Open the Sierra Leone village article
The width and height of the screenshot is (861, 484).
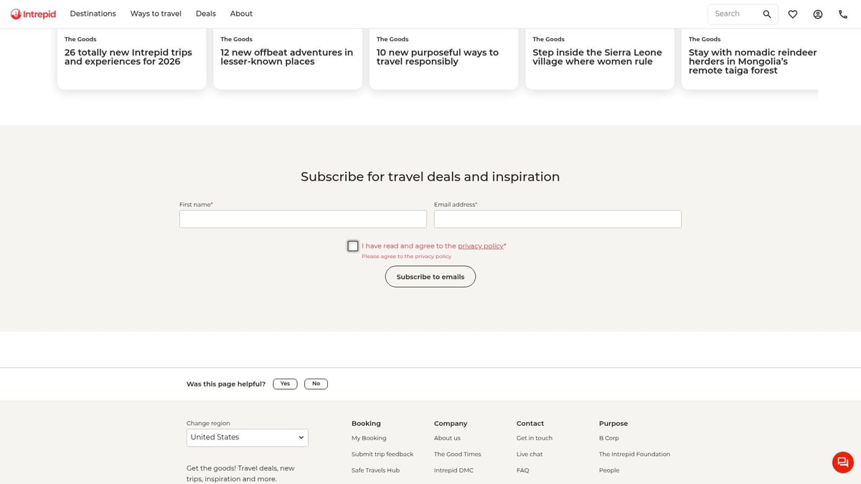[x=597, y=57]
